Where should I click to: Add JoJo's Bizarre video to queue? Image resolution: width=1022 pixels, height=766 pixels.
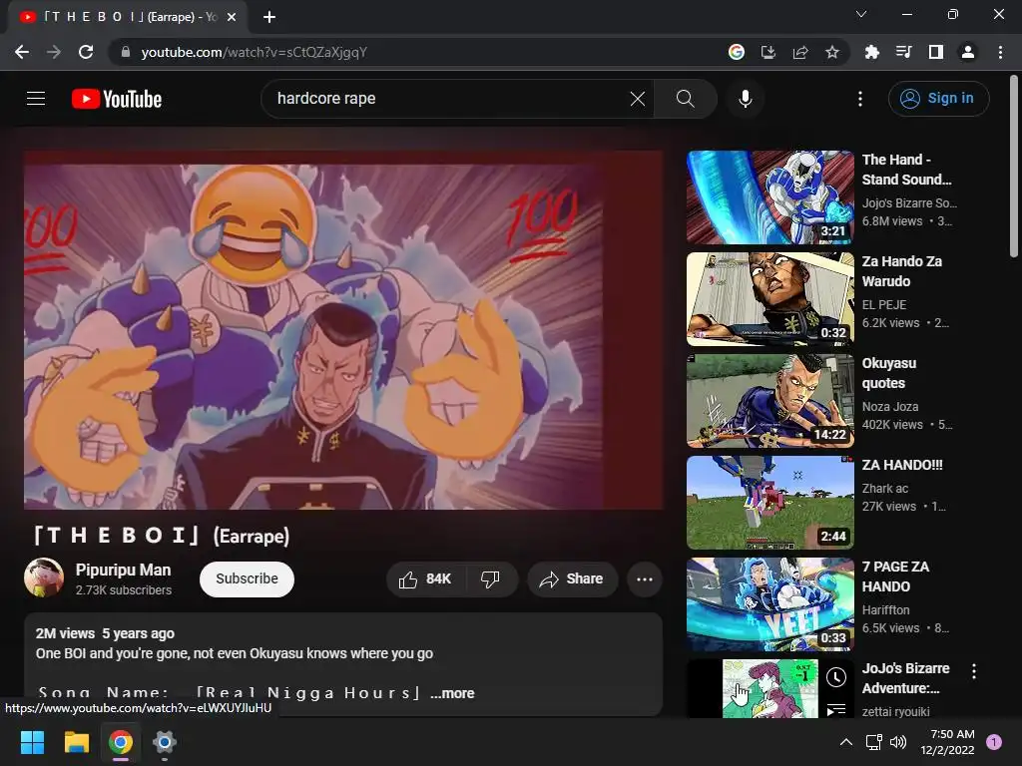pos(836,709)
